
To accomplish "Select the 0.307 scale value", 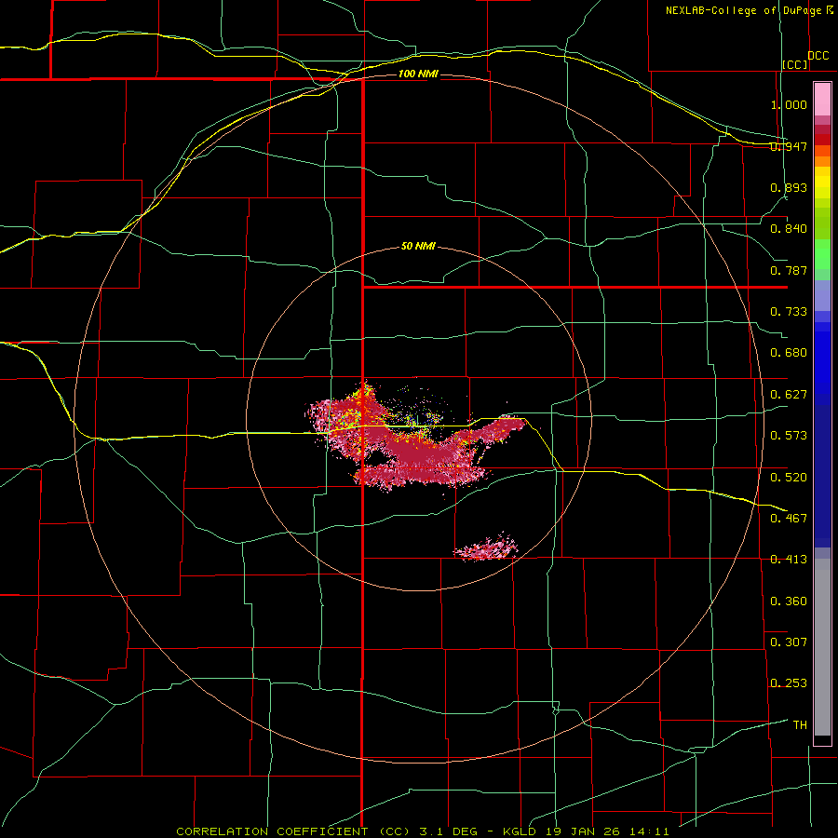I will click(x=789, y=642).
